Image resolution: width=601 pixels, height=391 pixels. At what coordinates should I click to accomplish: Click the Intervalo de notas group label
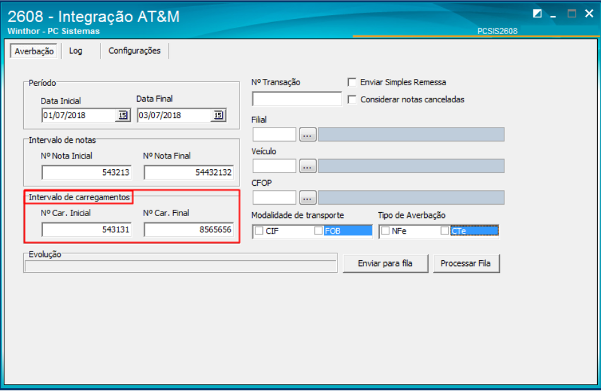point(62,140)
